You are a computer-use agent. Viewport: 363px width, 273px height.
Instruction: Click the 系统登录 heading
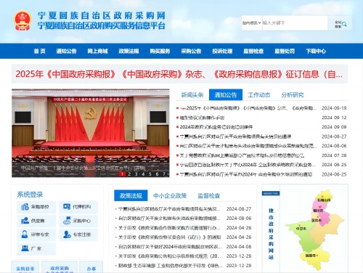point(30,195)
